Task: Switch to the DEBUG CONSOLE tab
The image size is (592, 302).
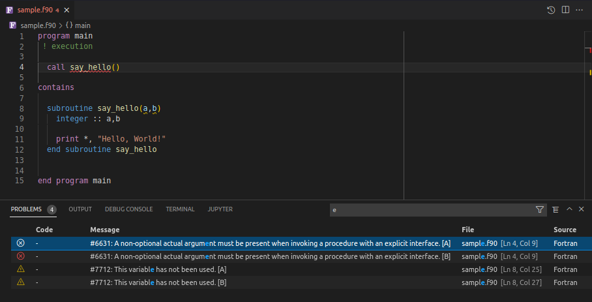Action: pos(128,209)
